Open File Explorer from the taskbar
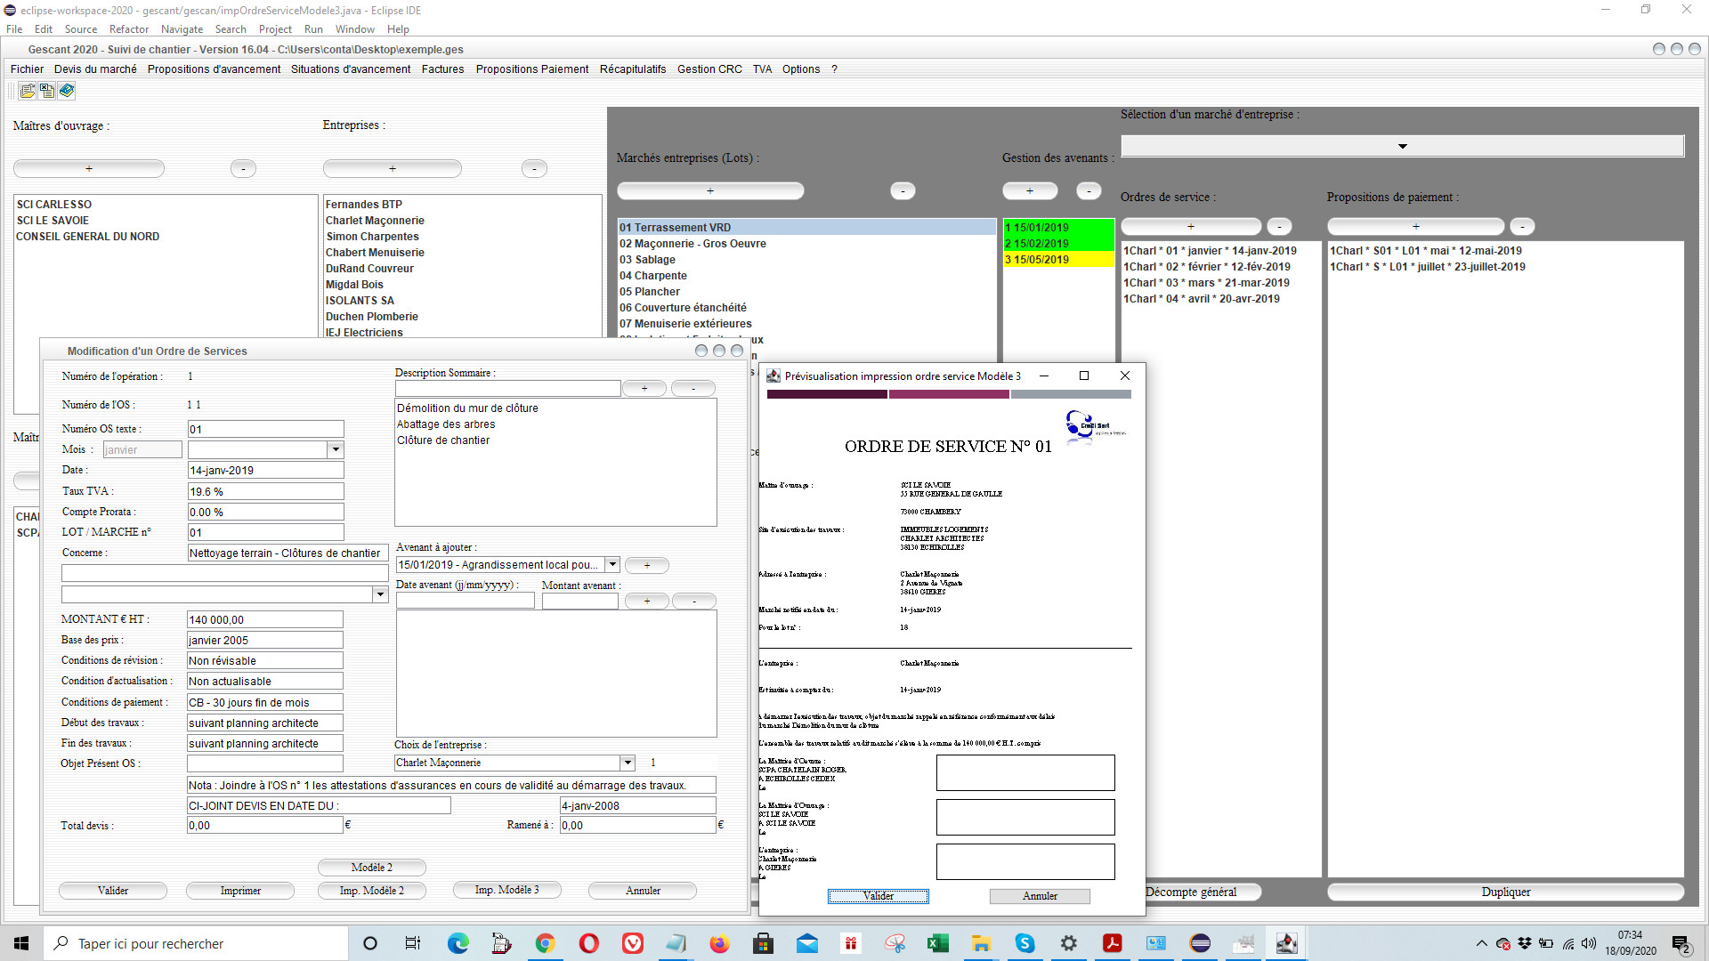Screen dimensions: 1709x961 [981, 943]
